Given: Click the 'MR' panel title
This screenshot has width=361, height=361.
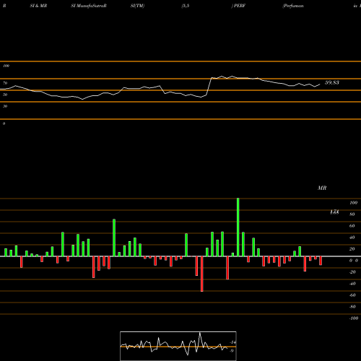Looking at the screenshot, I should 322,188.
